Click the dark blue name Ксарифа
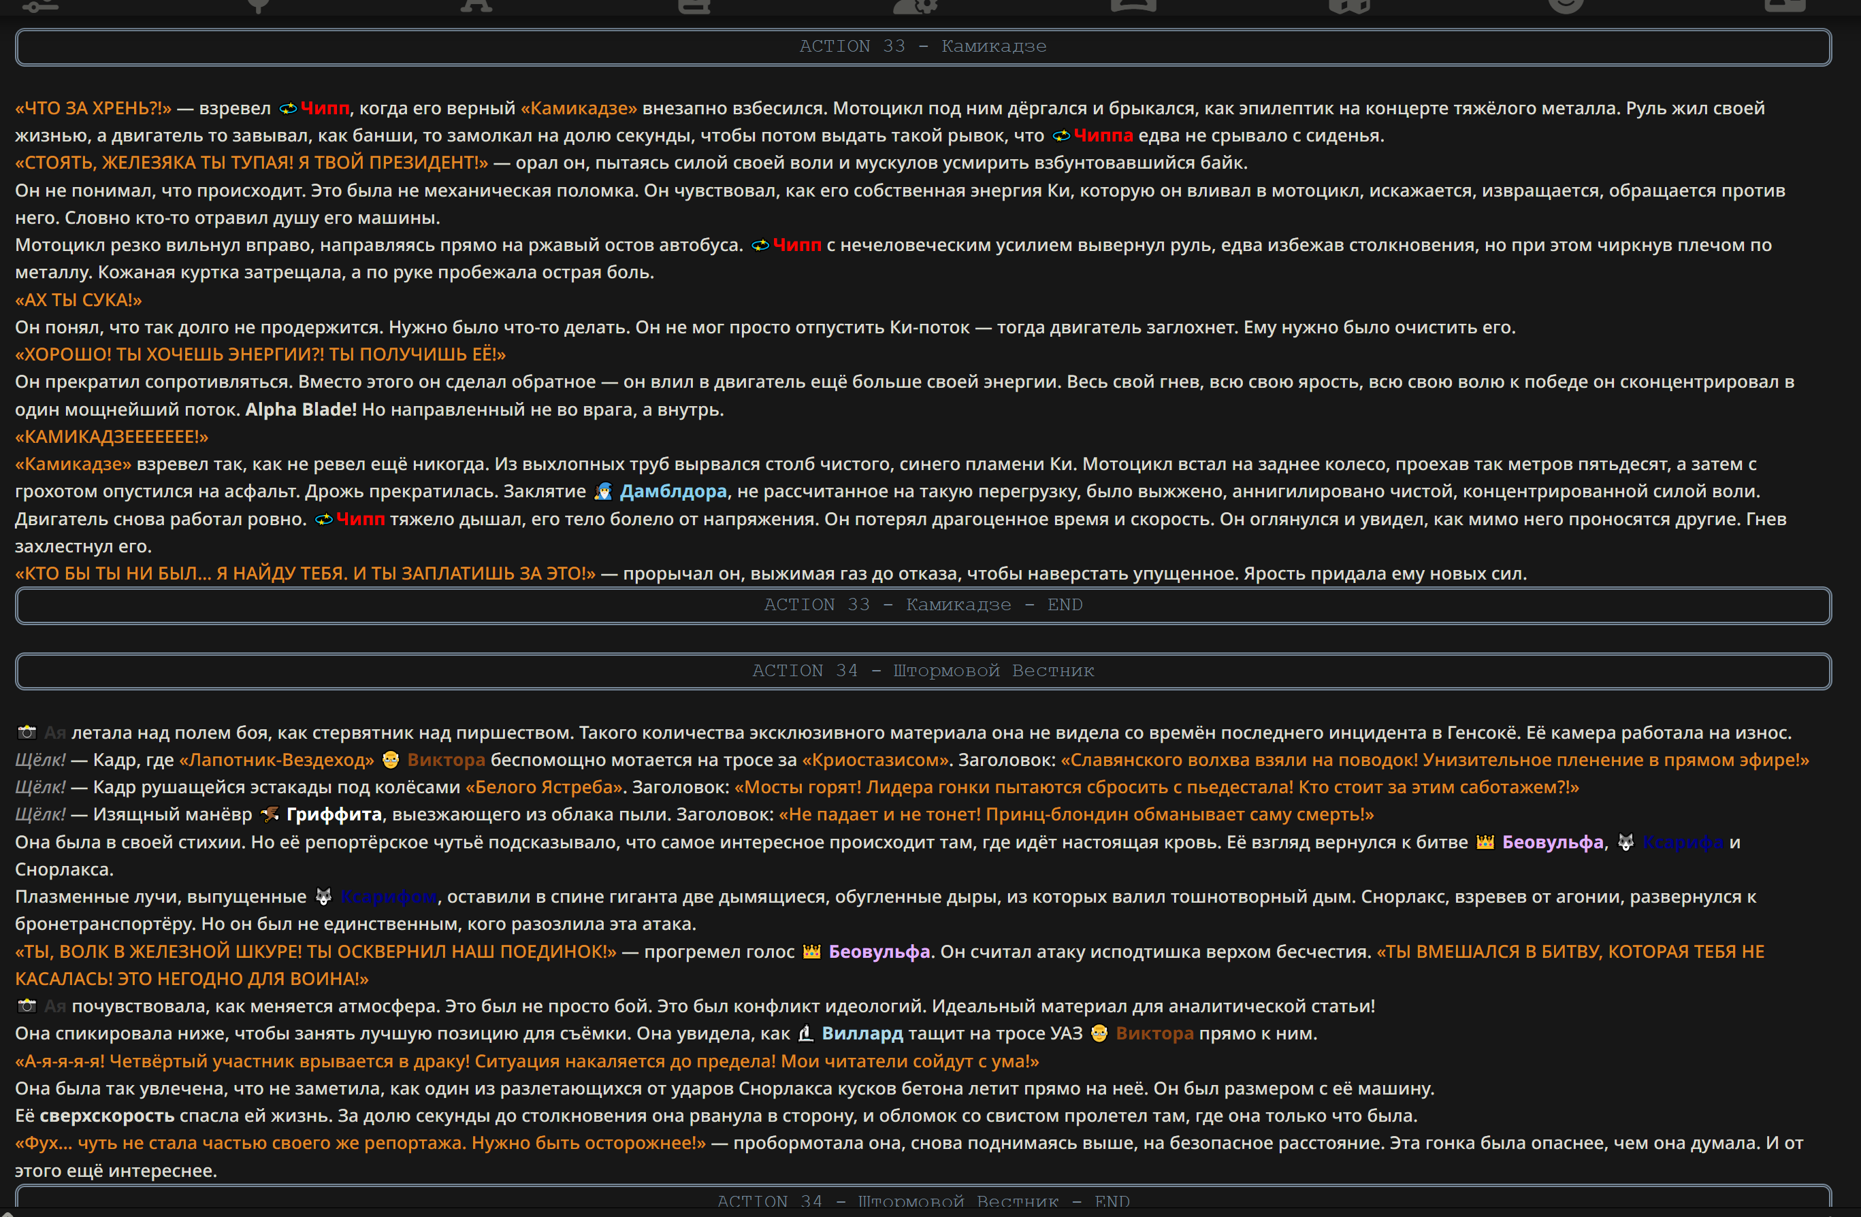This screenshot has height=1217, width=1861. point(1683,843)
